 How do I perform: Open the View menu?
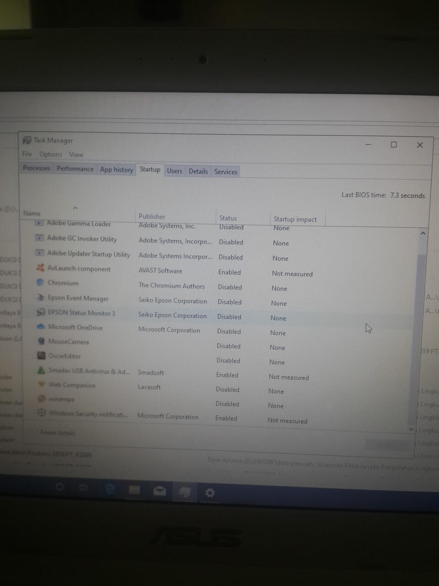click(76, 155)
